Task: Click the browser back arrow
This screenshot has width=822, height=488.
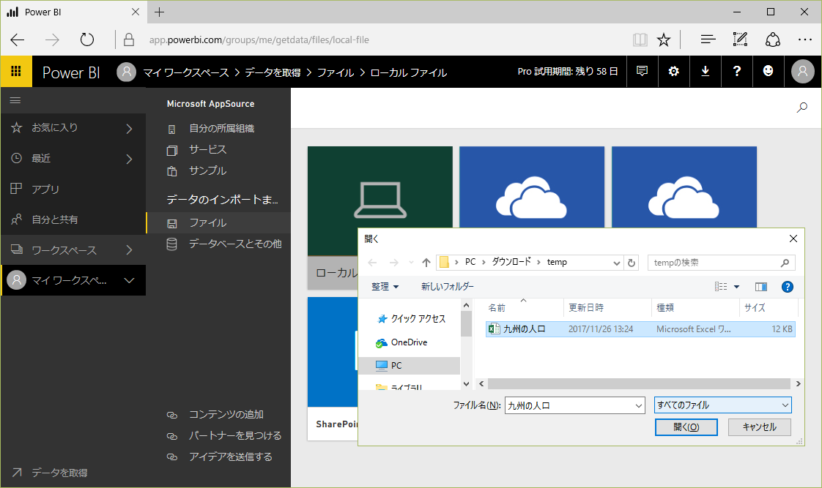Action: 18,40
